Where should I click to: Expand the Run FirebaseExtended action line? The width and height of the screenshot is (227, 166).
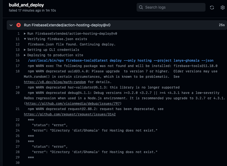(x=25, y=33)
